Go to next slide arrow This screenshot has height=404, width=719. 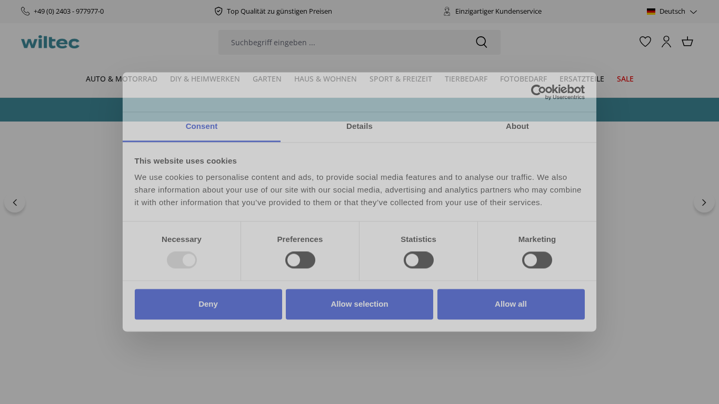tap(704, 203)
